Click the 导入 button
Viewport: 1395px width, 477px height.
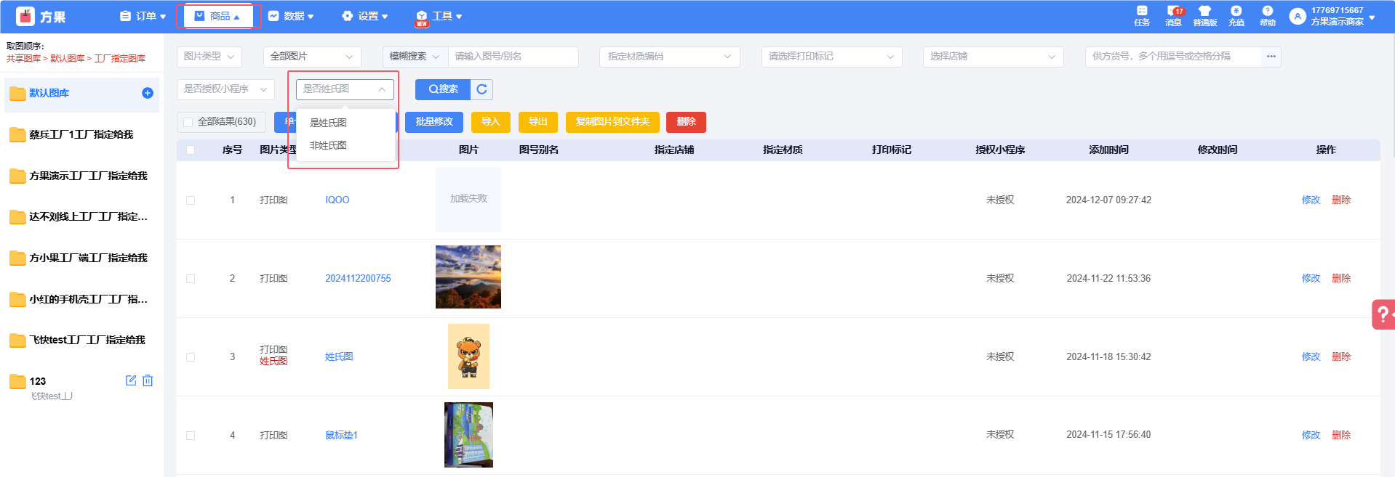(x=491, y=122)
